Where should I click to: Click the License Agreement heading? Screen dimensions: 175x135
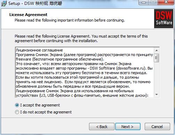[29, 15]
